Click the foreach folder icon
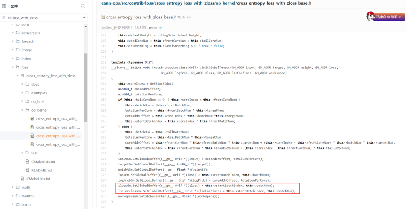Viewport: 407px width, 209px height. pyautogui.click(x=18, y=41)
